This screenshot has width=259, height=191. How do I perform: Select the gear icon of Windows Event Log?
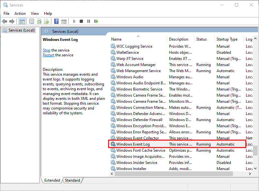point(113,144)
